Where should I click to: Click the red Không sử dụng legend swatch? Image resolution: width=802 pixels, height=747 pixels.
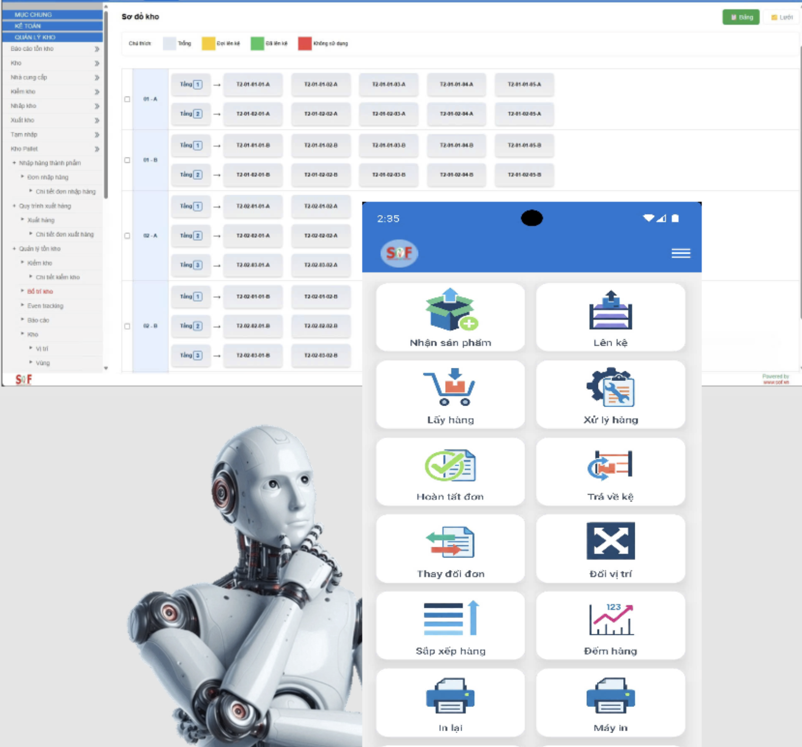click(305, 44)
